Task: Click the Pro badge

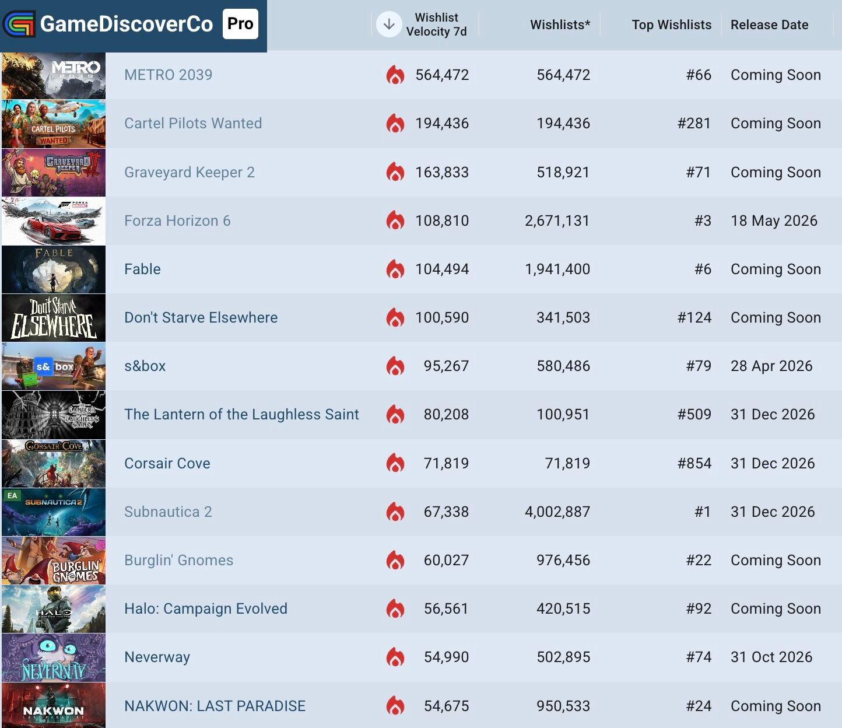Action: [240, 24]
